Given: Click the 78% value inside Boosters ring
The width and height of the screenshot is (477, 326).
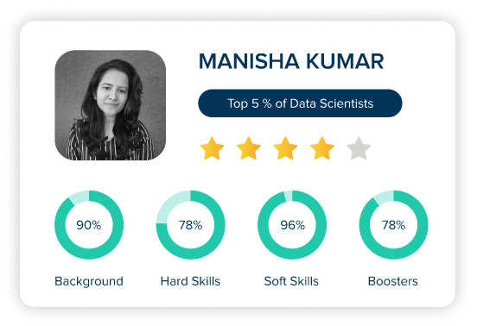Looking at the screenshot, I should pos(393,225).
